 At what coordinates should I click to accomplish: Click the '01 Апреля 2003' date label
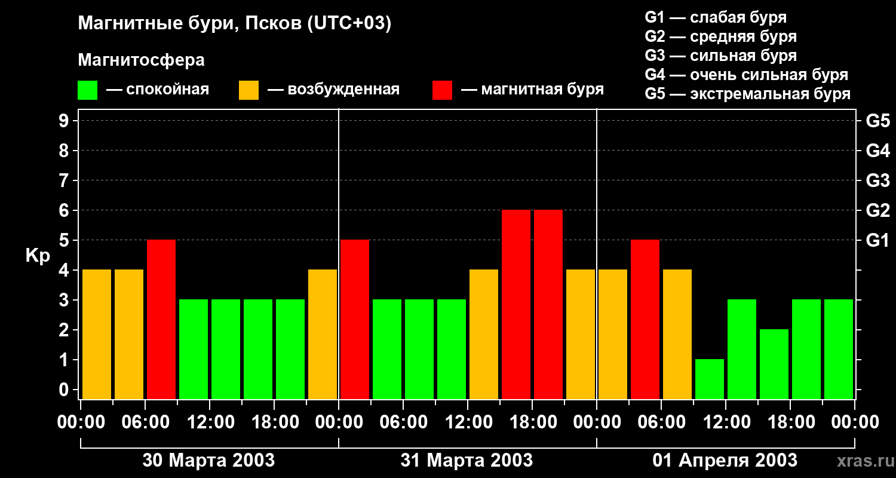(x=725, y=461)
